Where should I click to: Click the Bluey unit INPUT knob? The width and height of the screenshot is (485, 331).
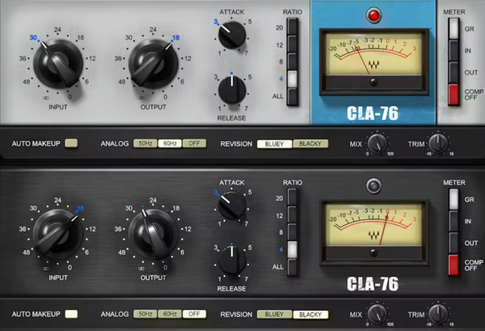58,64
